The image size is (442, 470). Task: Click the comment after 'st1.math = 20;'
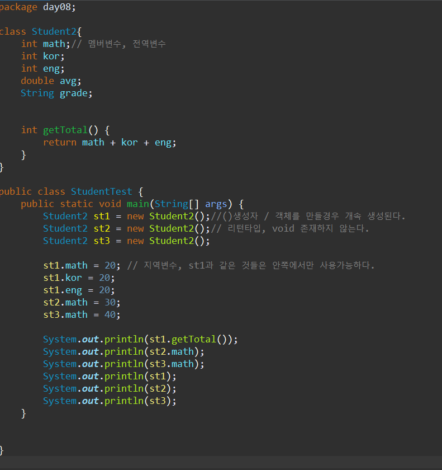tap(251, 265)
